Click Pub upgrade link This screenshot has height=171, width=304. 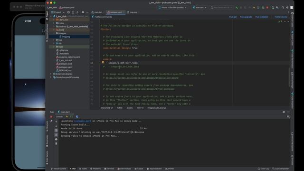point(246,17)
